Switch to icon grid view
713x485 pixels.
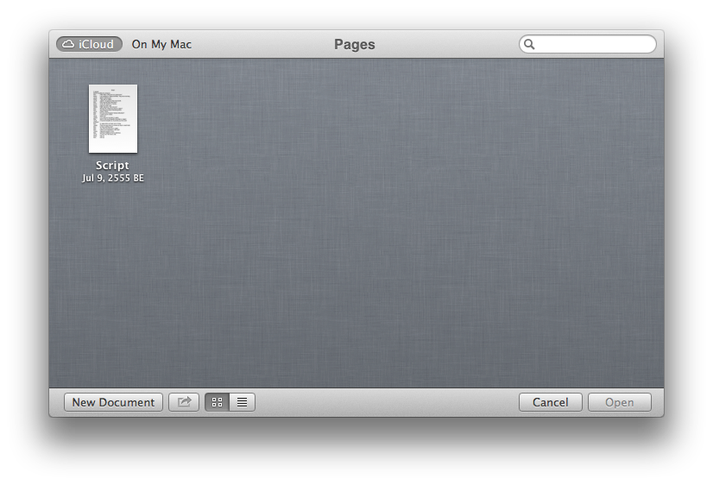click(x=217, y=402)
